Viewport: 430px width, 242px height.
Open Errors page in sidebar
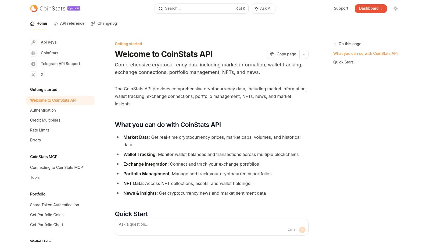tap(35, 140)
